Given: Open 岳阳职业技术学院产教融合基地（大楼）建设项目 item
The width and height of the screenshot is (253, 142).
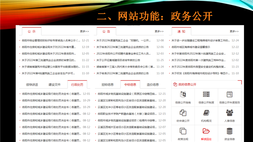Looking at the screenshot, I should tap(127, 114).
